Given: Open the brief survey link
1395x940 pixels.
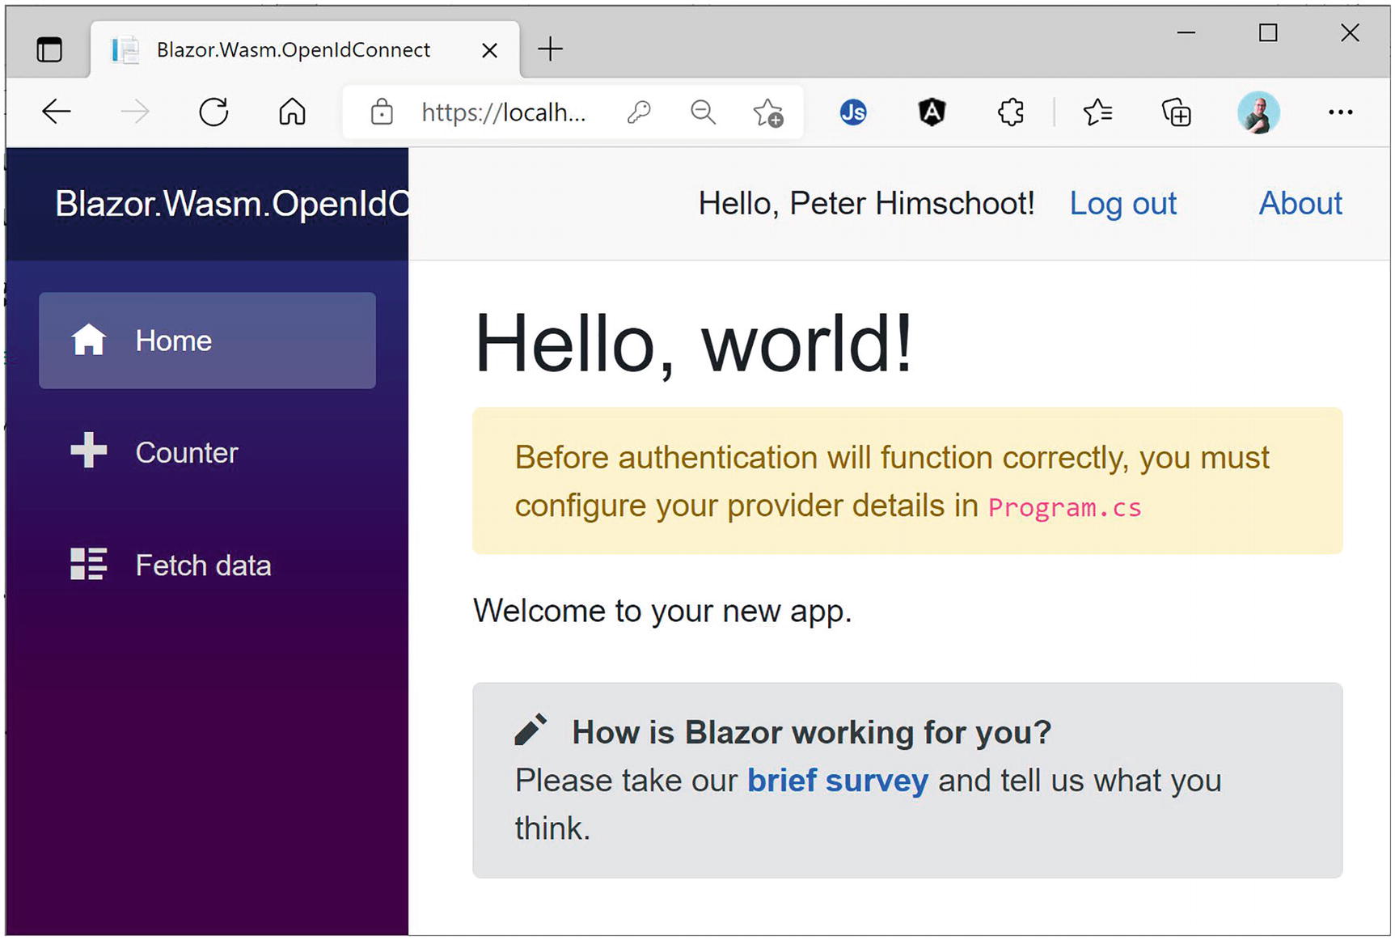Looking at the screenshot, I should click(837, 781).
